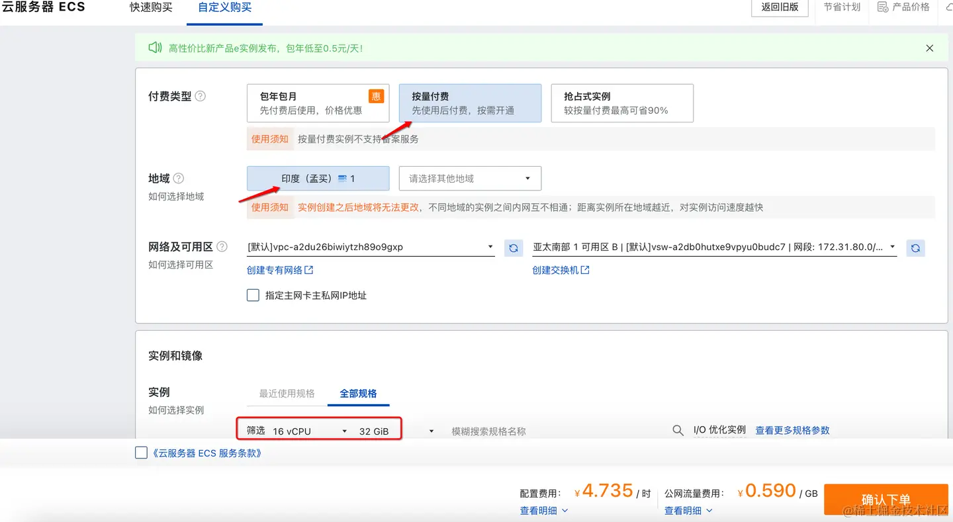Expand 查看明细 under 公网流量费用
The width and height of the screenshot is (953, 522).
(x=688, y=510)
